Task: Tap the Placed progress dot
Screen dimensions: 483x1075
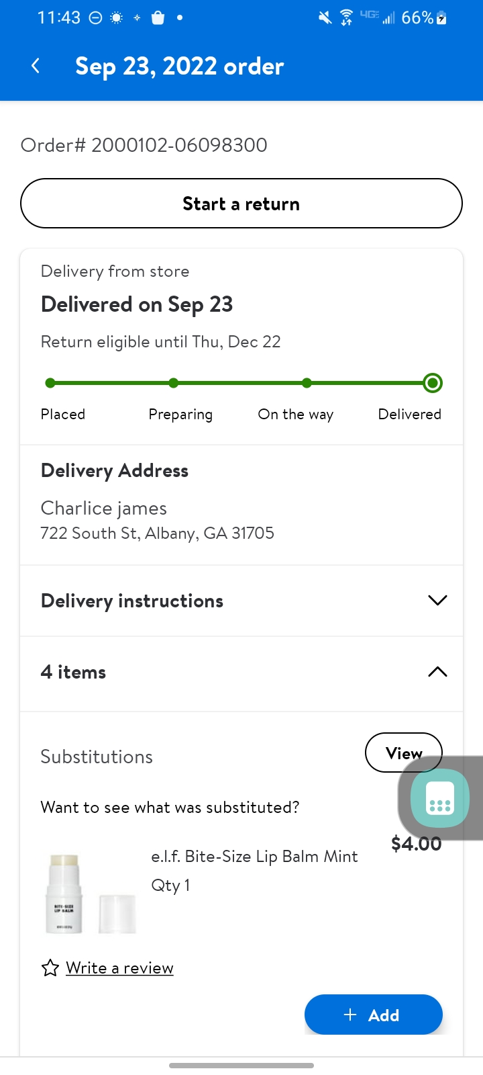Action: (50, 383)
